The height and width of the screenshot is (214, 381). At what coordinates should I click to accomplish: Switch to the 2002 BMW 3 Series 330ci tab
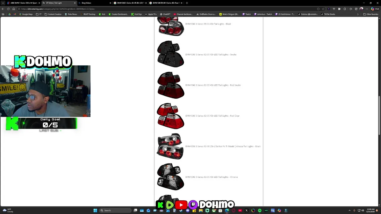pyautogui.click(x=23, y=3)
